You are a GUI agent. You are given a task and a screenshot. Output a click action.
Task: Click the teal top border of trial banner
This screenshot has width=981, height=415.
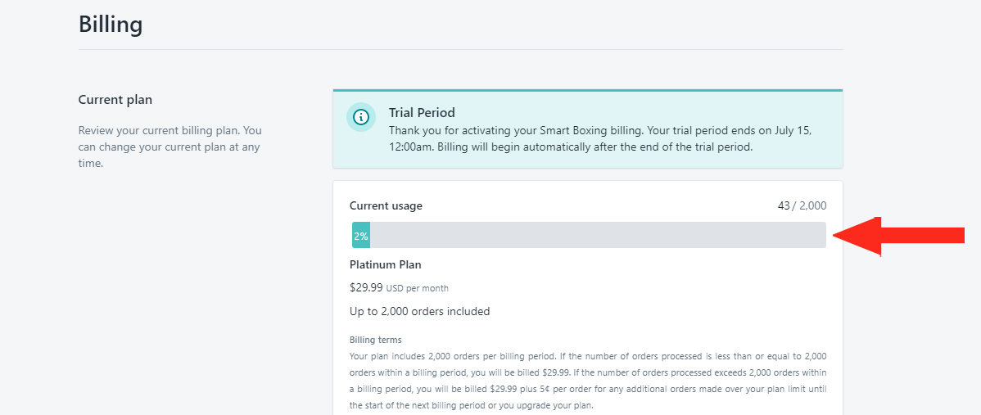tap(588, 90)
